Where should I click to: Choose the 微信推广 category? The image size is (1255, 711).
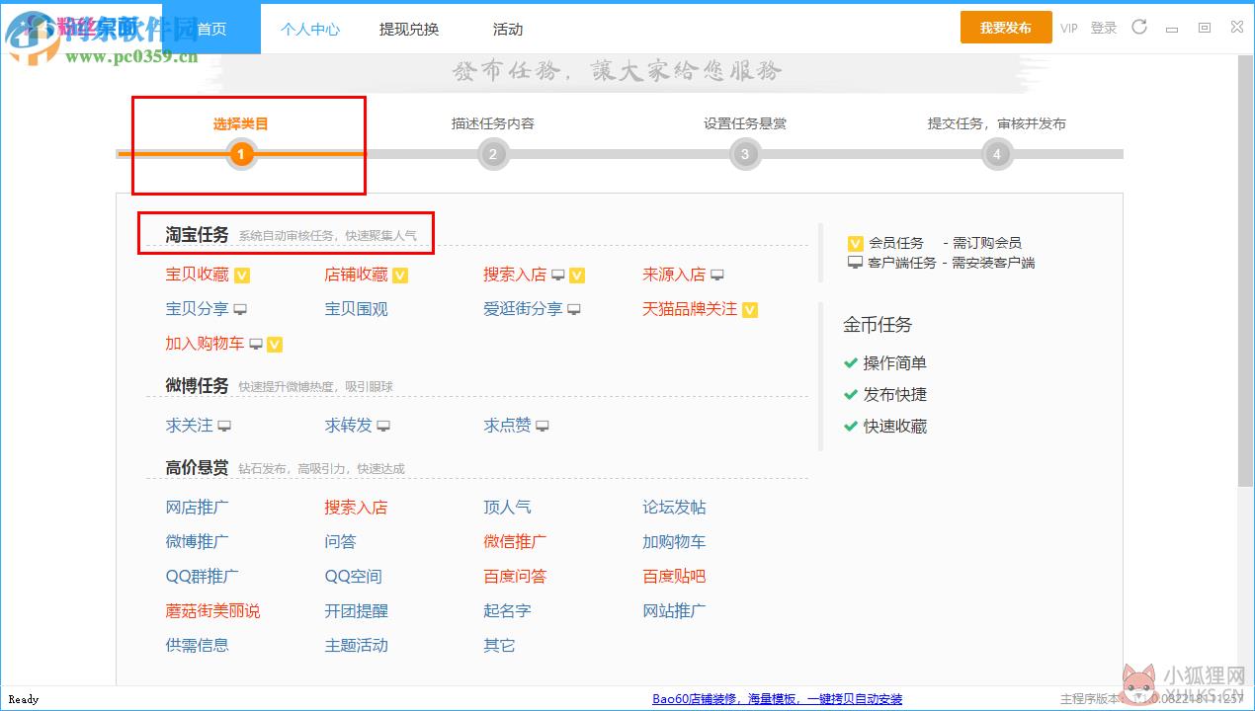click(x=515, y=542)
